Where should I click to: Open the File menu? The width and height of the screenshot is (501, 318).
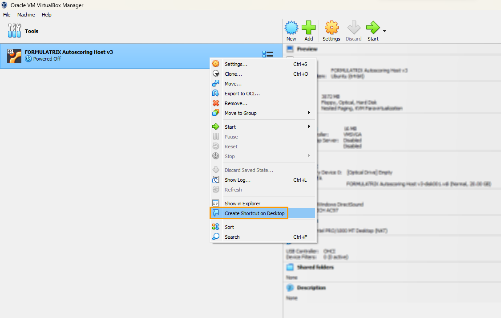[x=7, y=15]
